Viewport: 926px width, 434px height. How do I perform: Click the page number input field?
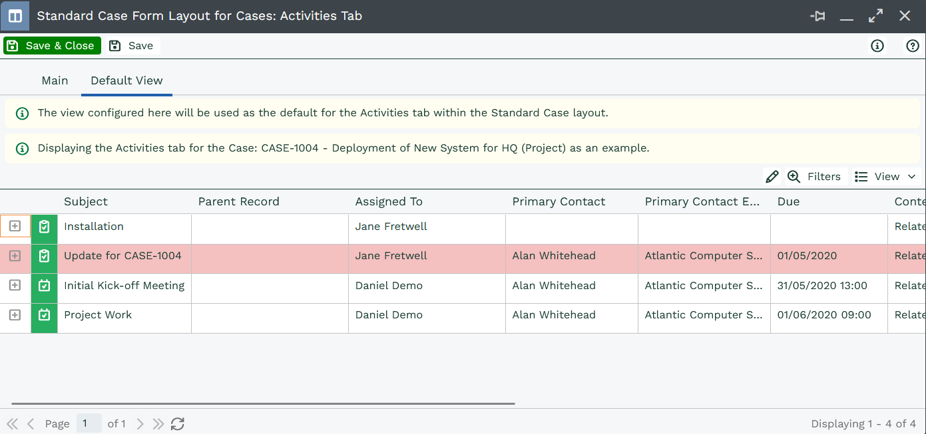pos(89,424)
